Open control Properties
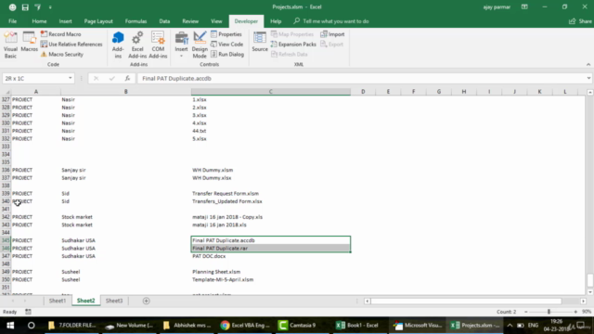Image resolution: width=594 pixels, height=334 pixels. click(x=226, y=34)
